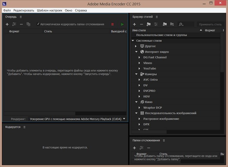Expand the Vimeo presets
Image resolution: width=228 pixels, height=167 pixels.
[139, 63]
